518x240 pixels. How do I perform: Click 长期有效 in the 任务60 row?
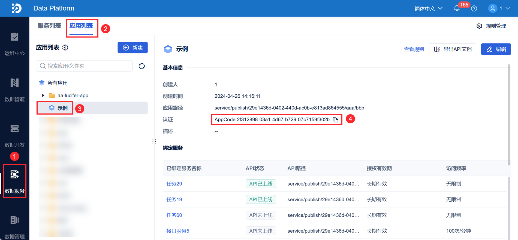(x=377, y=215)
